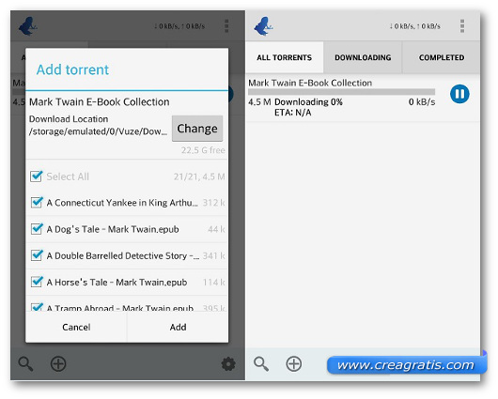
Task: Open settings gear in left screen bottom bar
Action: coord(228,363)
